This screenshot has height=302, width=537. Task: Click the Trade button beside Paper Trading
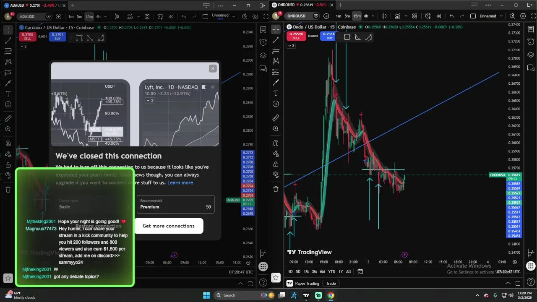[x=331, y=284]
